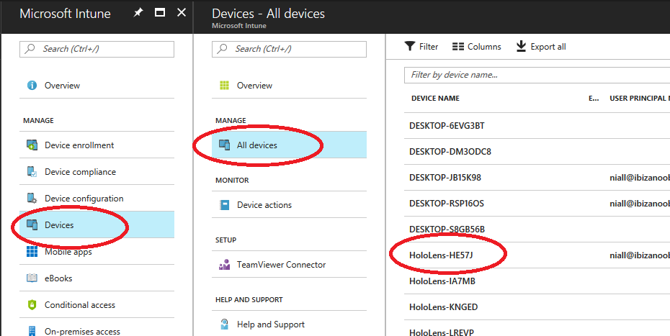Open Conditional access
The height and width of the screenshot is (336, 670).
(x=80, y=305)
